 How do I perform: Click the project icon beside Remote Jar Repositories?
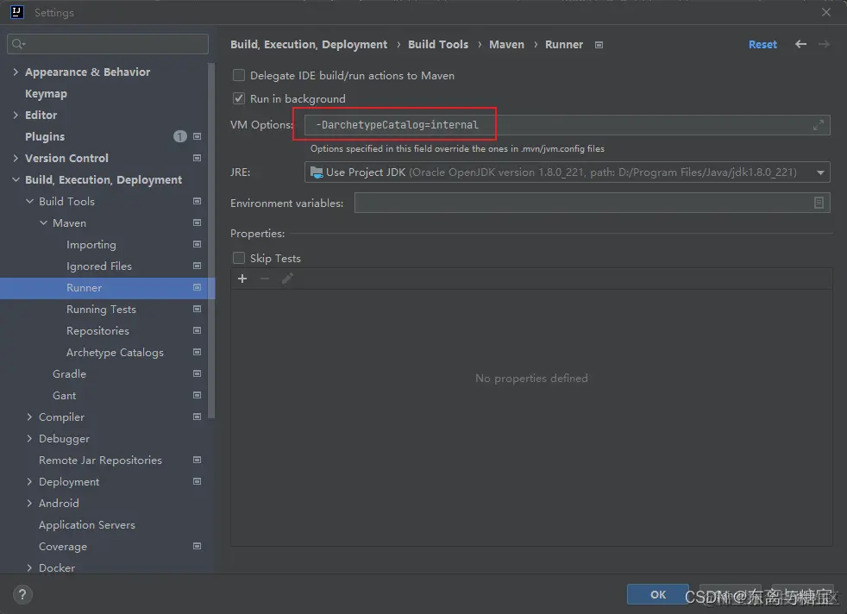click(198, 460)
